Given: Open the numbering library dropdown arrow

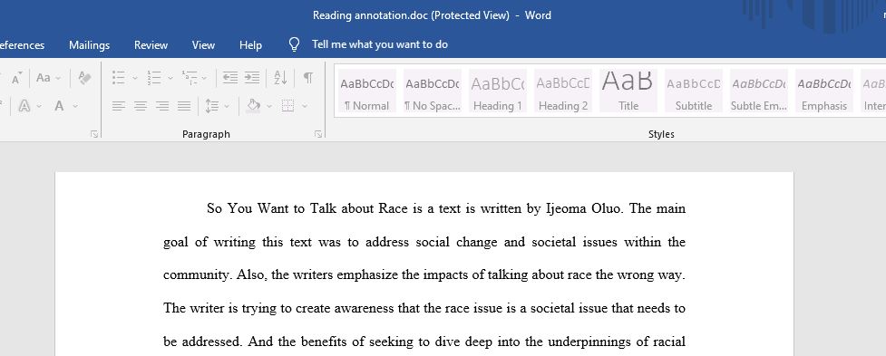Looking at the screenshot, I should 170,79.
